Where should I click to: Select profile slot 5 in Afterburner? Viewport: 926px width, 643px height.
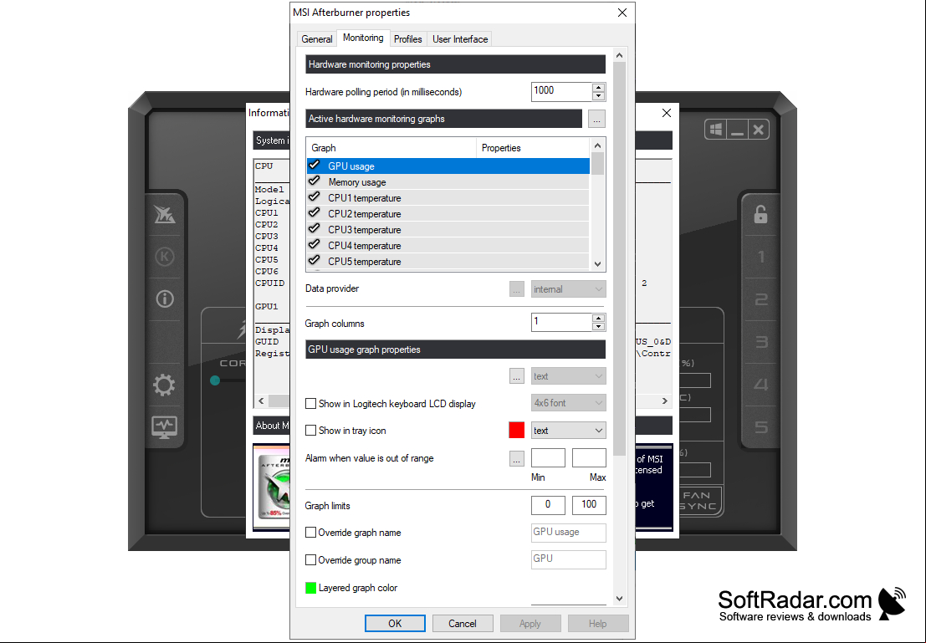point(760,427)
